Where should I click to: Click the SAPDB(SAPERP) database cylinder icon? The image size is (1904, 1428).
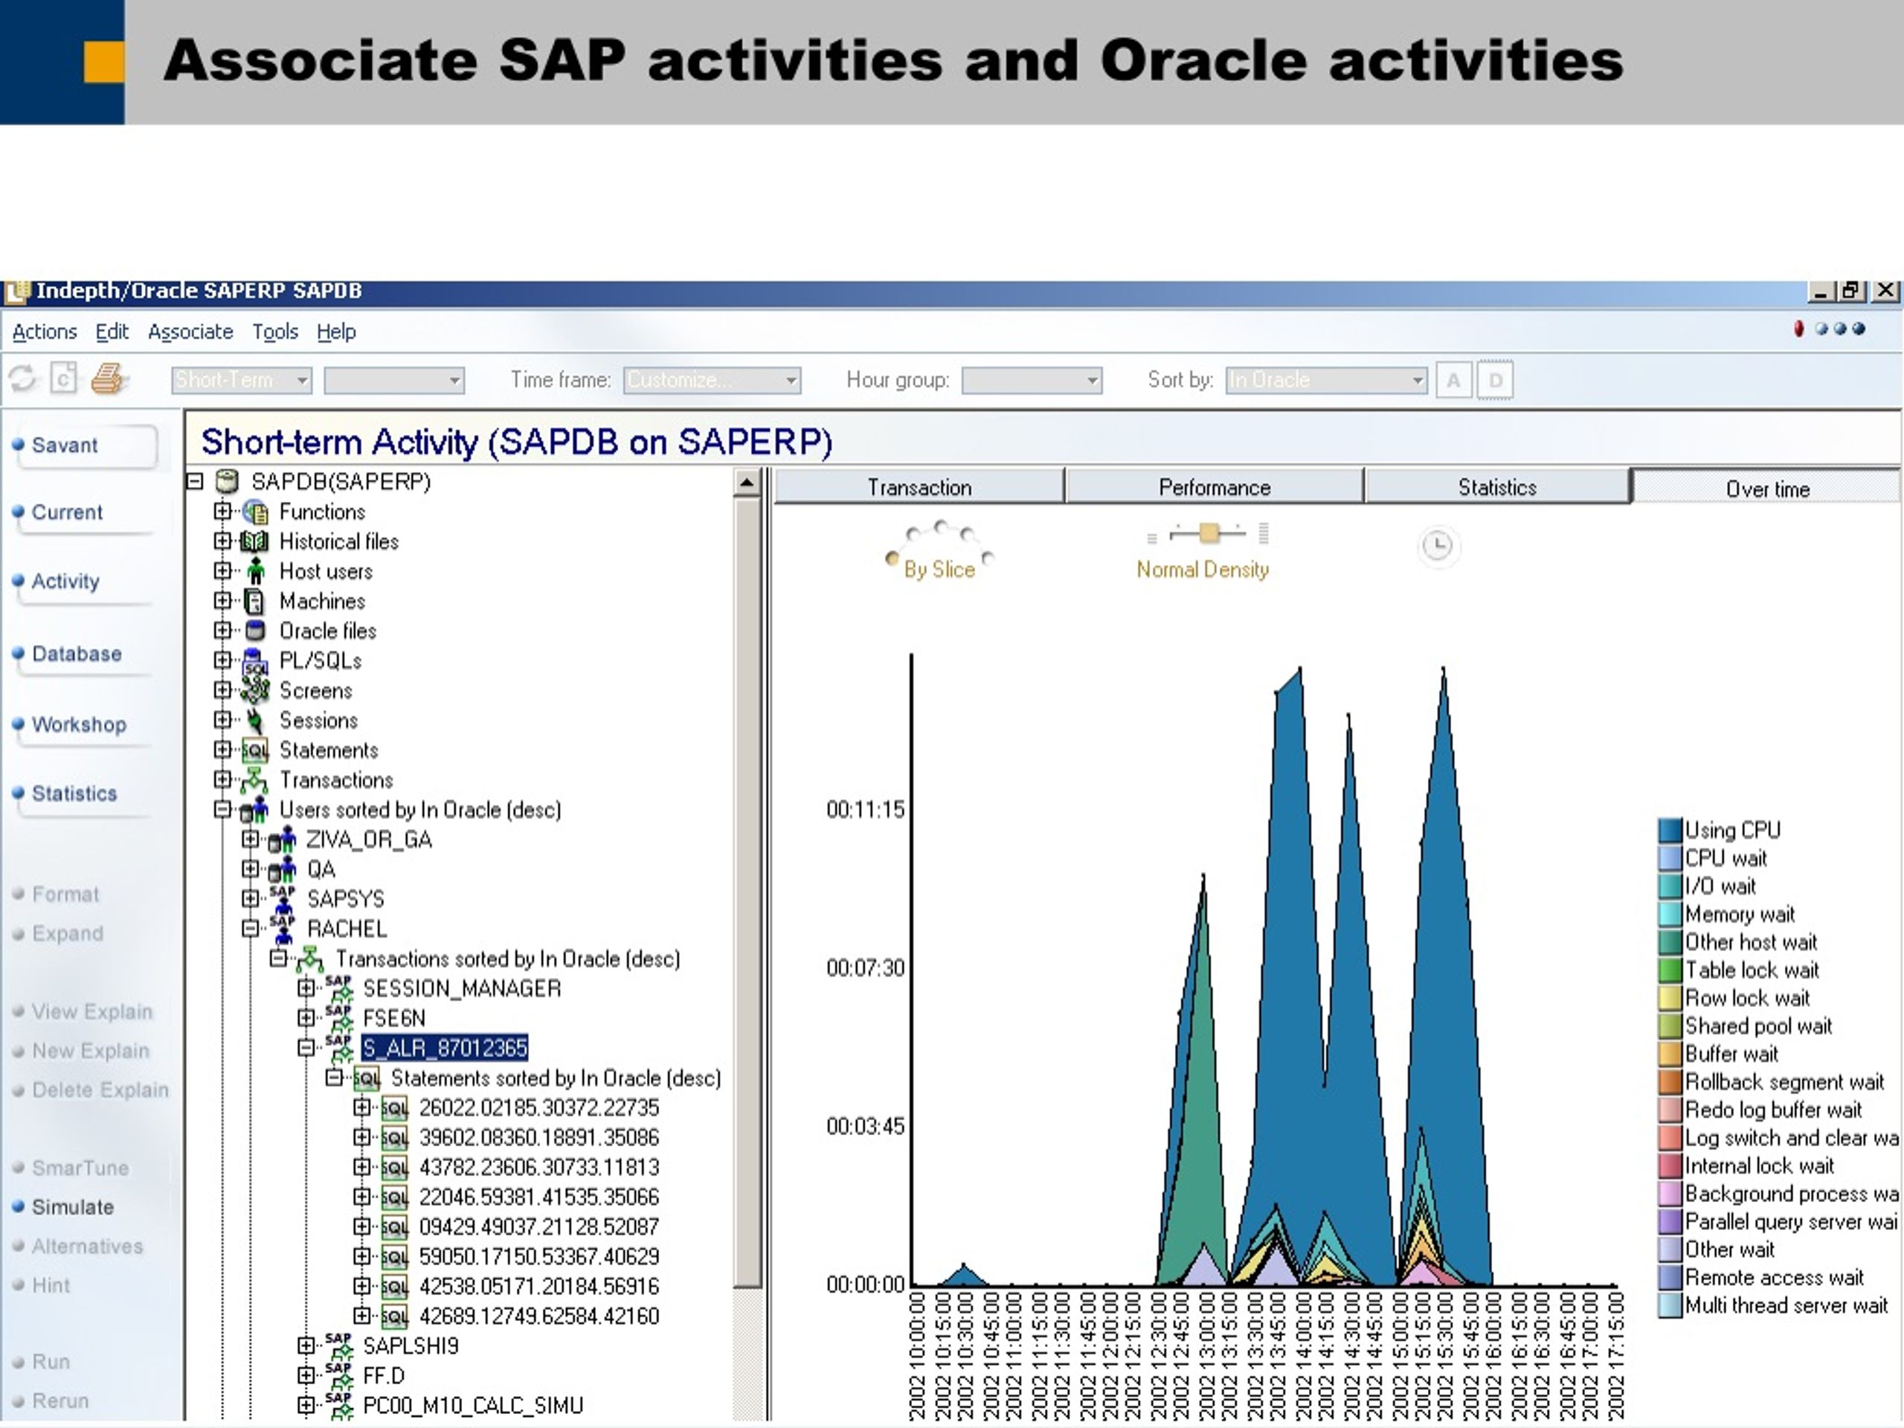pyautogui.click(x=226, y=481)
